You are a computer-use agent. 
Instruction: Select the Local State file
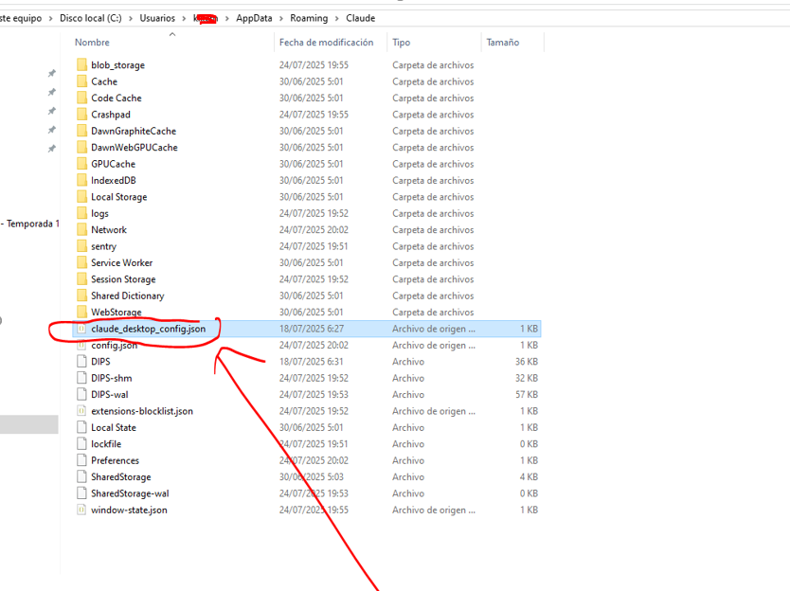(114, 427)
